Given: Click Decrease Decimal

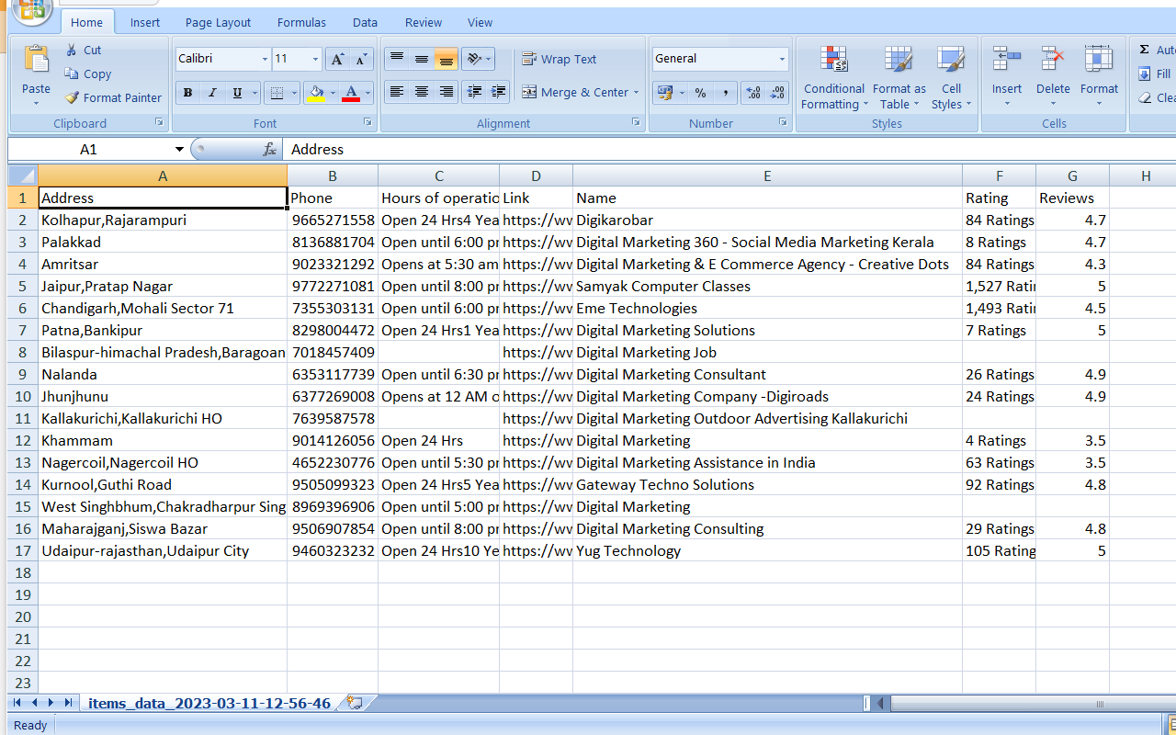Looking at the screenshot, I should [777, 93].
